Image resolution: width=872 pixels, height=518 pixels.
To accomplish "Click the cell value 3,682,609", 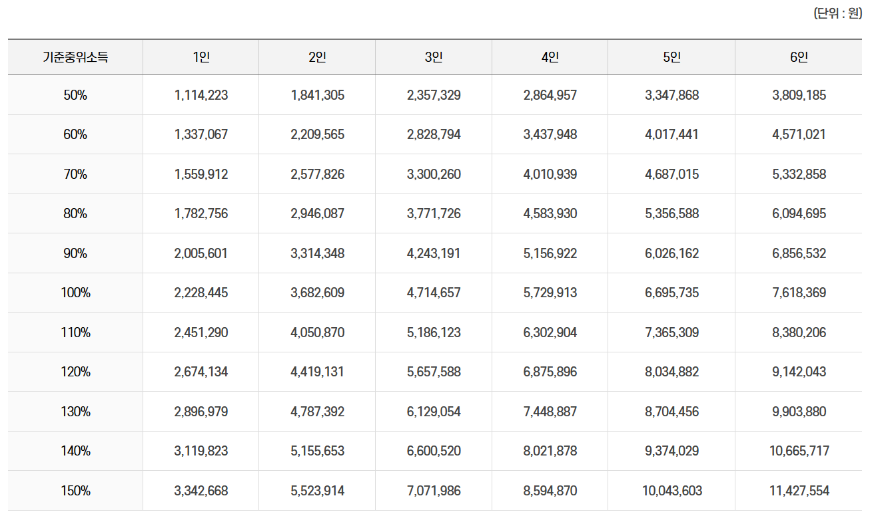I will [x=317, y=293].
